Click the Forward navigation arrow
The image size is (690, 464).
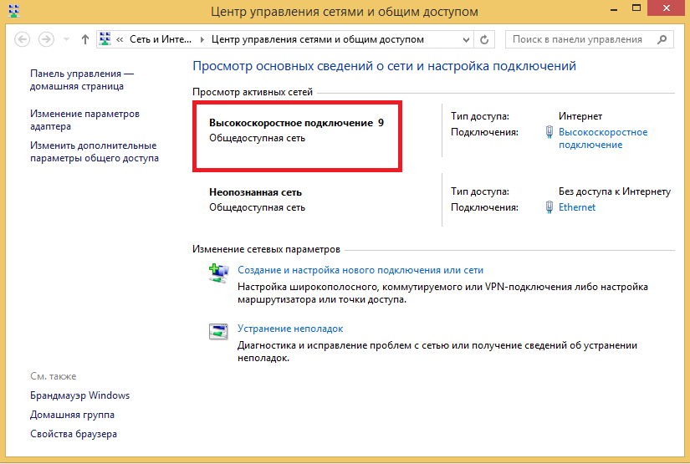(x=47, y=39)
